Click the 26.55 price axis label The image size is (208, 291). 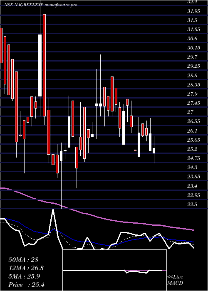(194, 121)
